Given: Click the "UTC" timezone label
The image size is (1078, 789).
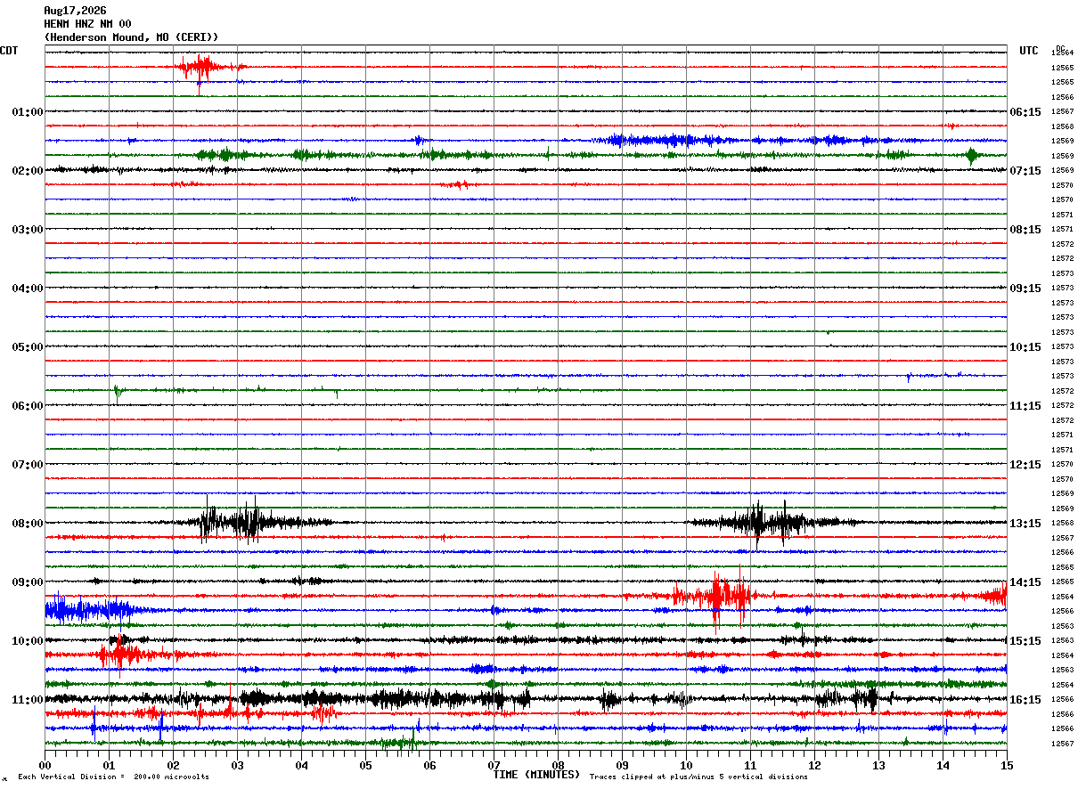Looking at the screenshot, I should (1029, 51).
